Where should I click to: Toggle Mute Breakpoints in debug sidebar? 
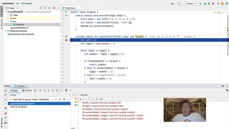[x=6, y=118]
